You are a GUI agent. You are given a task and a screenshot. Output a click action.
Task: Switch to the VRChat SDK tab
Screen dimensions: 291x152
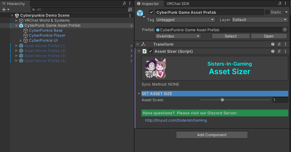178,4
